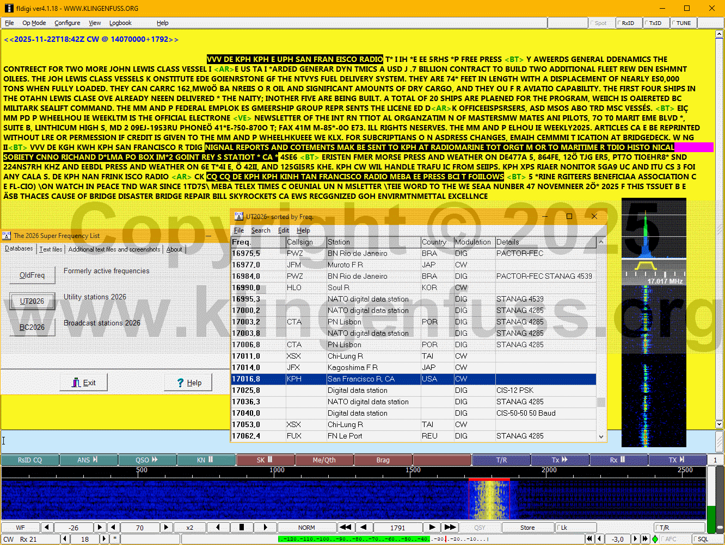This screenshot has width=725, height=545.
Task: Click fast-forward frequency double-arrow button
Action: 450,527
